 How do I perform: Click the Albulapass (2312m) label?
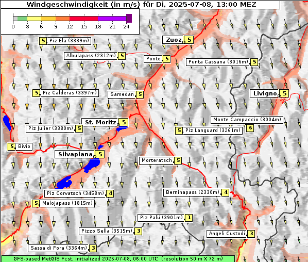click(91, 56)
